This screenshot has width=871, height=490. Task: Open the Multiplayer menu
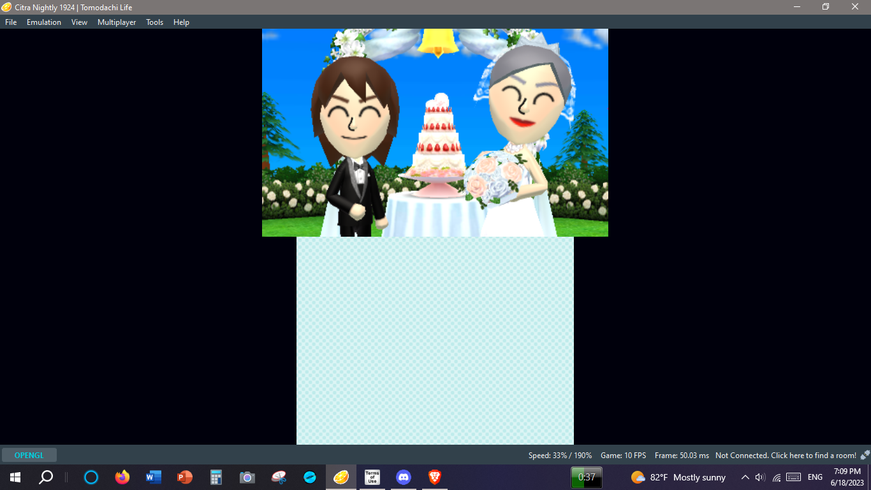[117, 22]
